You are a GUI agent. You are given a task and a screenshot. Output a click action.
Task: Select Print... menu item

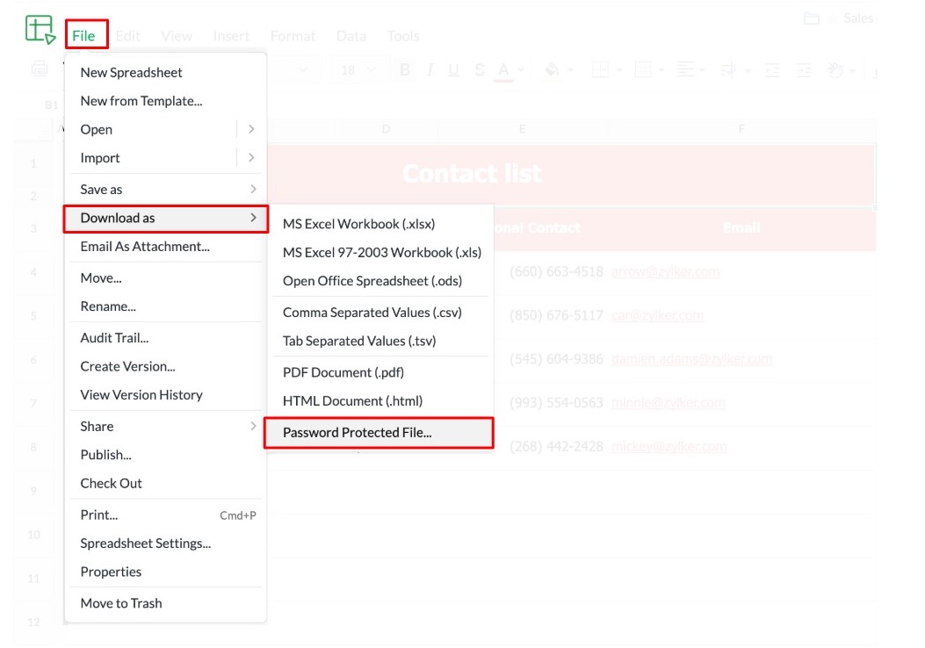click(x=166, y=515)
